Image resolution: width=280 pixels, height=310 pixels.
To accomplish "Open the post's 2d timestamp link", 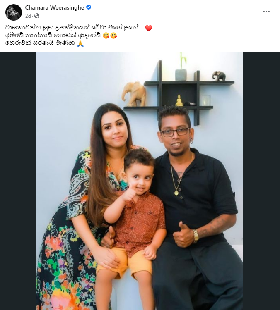I will point(28,16).
